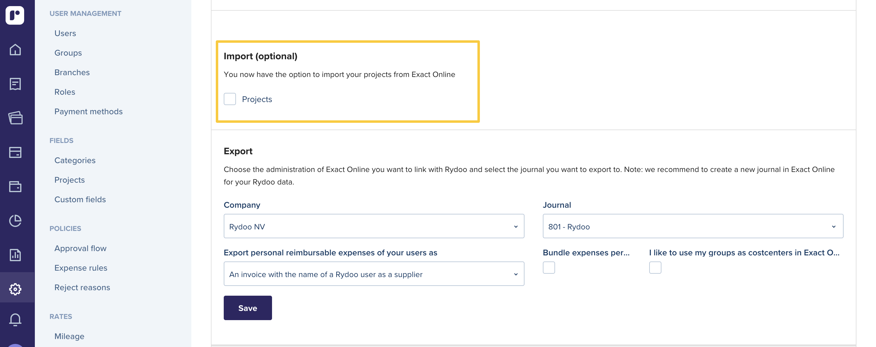This screenshot has height=347, width=876.
Task: Click the Rydoo logo icon
Action: [15, 15]
